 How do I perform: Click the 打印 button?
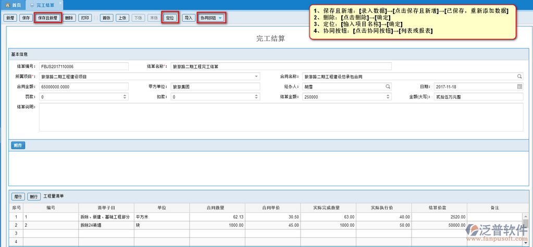point(85,18)
